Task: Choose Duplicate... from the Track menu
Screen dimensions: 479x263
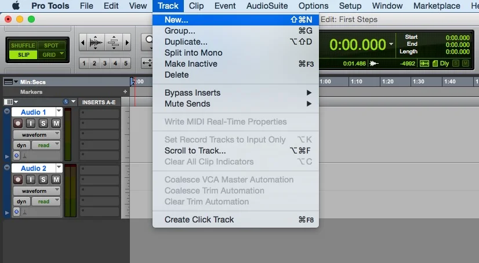Action: pyautogui.click(x=235, y=42)
